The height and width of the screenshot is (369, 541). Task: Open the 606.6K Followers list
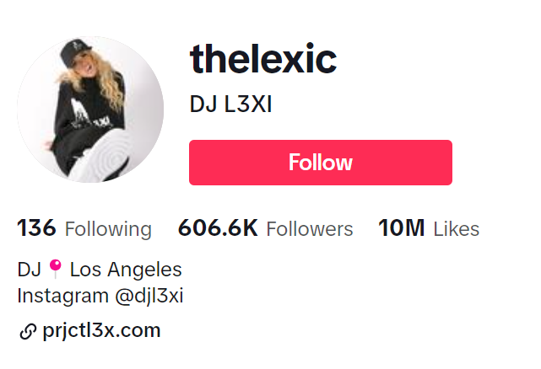(x=265, y=228)
